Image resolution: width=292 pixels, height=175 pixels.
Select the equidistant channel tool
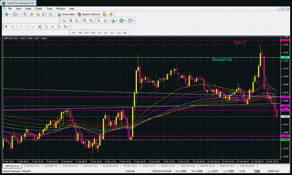click(40, 27)
